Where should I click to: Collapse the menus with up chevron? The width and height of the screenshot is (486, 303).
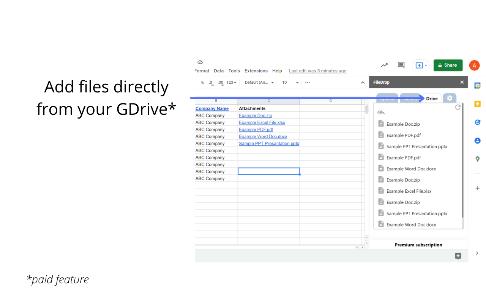pyautogui.click(x=363, y=83)
